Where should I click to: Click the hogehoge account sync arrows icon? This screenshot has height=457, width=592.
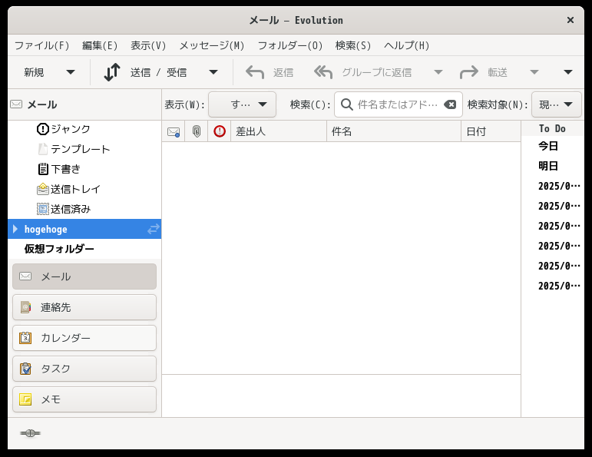coord(154,229)
